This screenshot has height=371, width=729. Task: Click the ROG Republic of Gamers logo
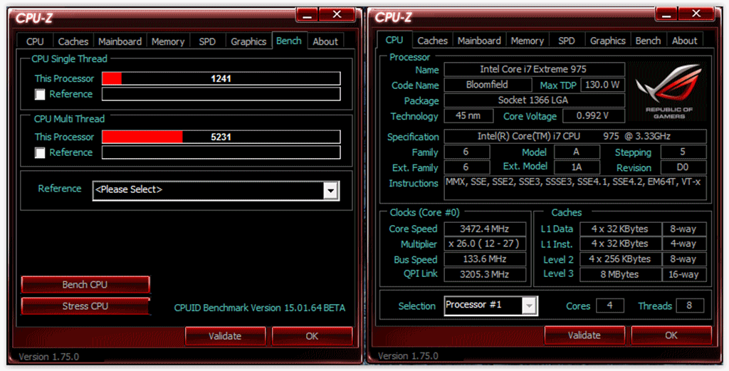point(668,91)
